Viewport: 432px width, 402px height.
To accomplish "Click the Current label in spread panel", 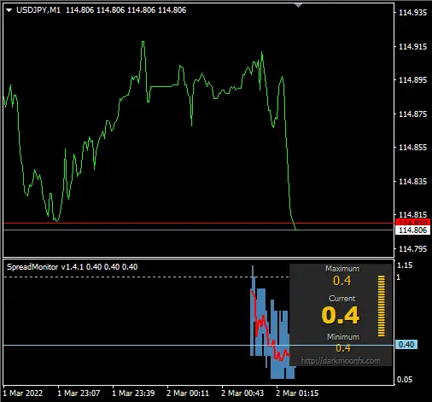I will pos(342,299).
